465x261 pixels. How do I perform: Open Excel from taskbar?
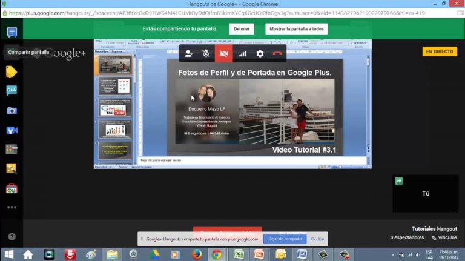pyautogui.click(x=239, y=254)
